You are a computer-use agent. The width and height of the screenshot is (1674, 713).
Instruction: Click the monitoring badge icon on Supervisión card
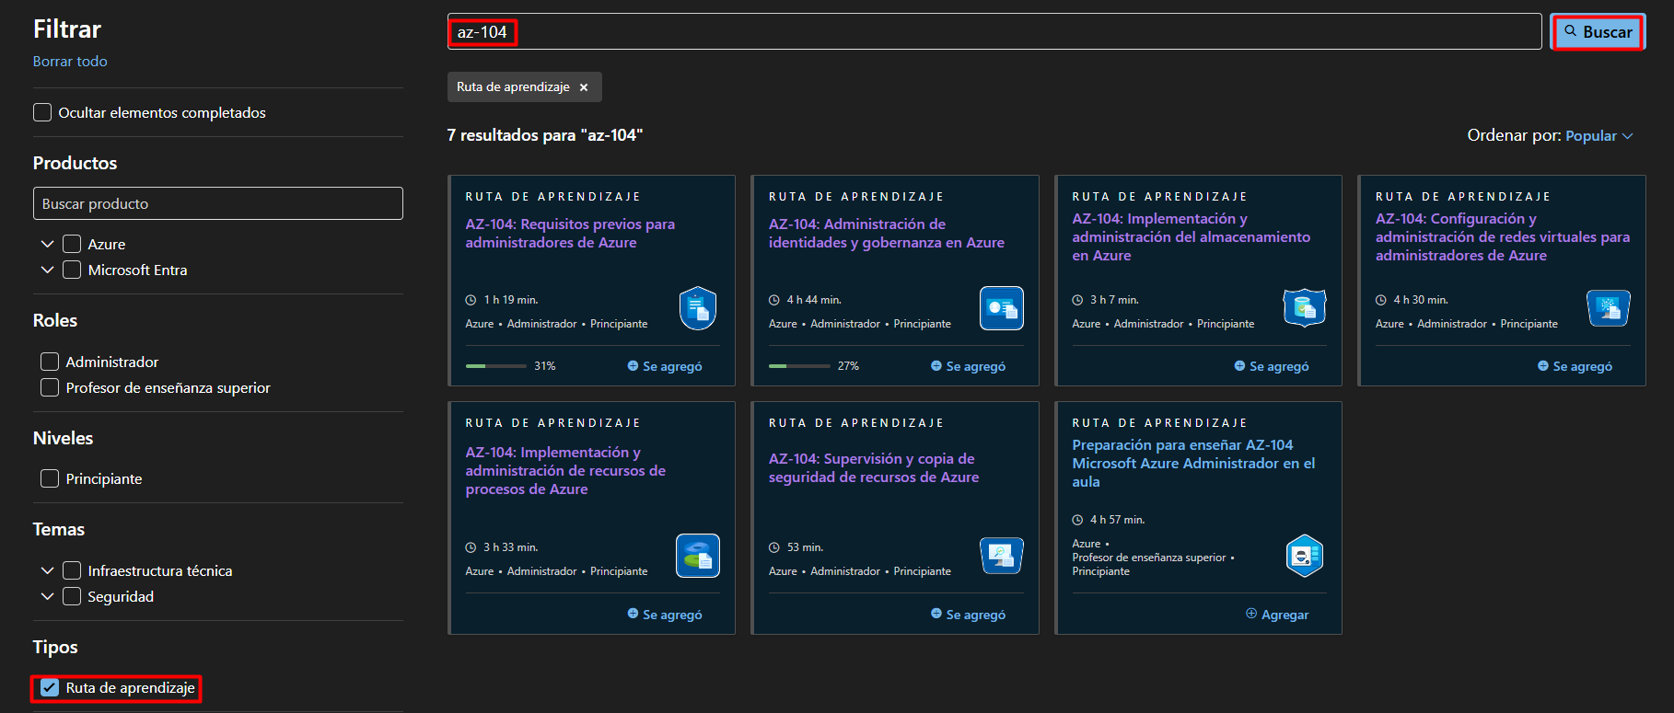point(1001,556)
